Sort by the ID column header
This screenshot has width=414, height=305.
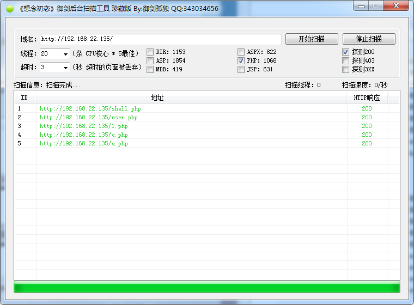25,97
